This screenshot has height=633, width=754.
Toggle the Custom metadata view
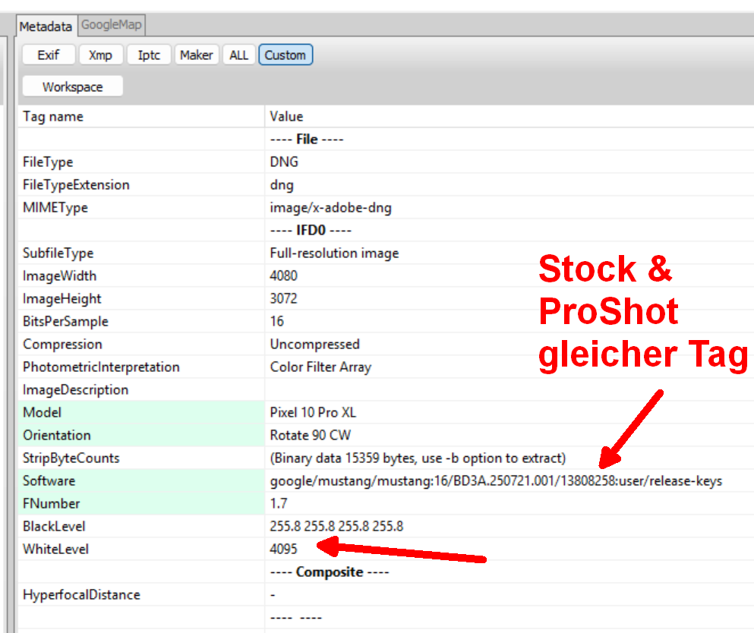(x=285, y=55)
